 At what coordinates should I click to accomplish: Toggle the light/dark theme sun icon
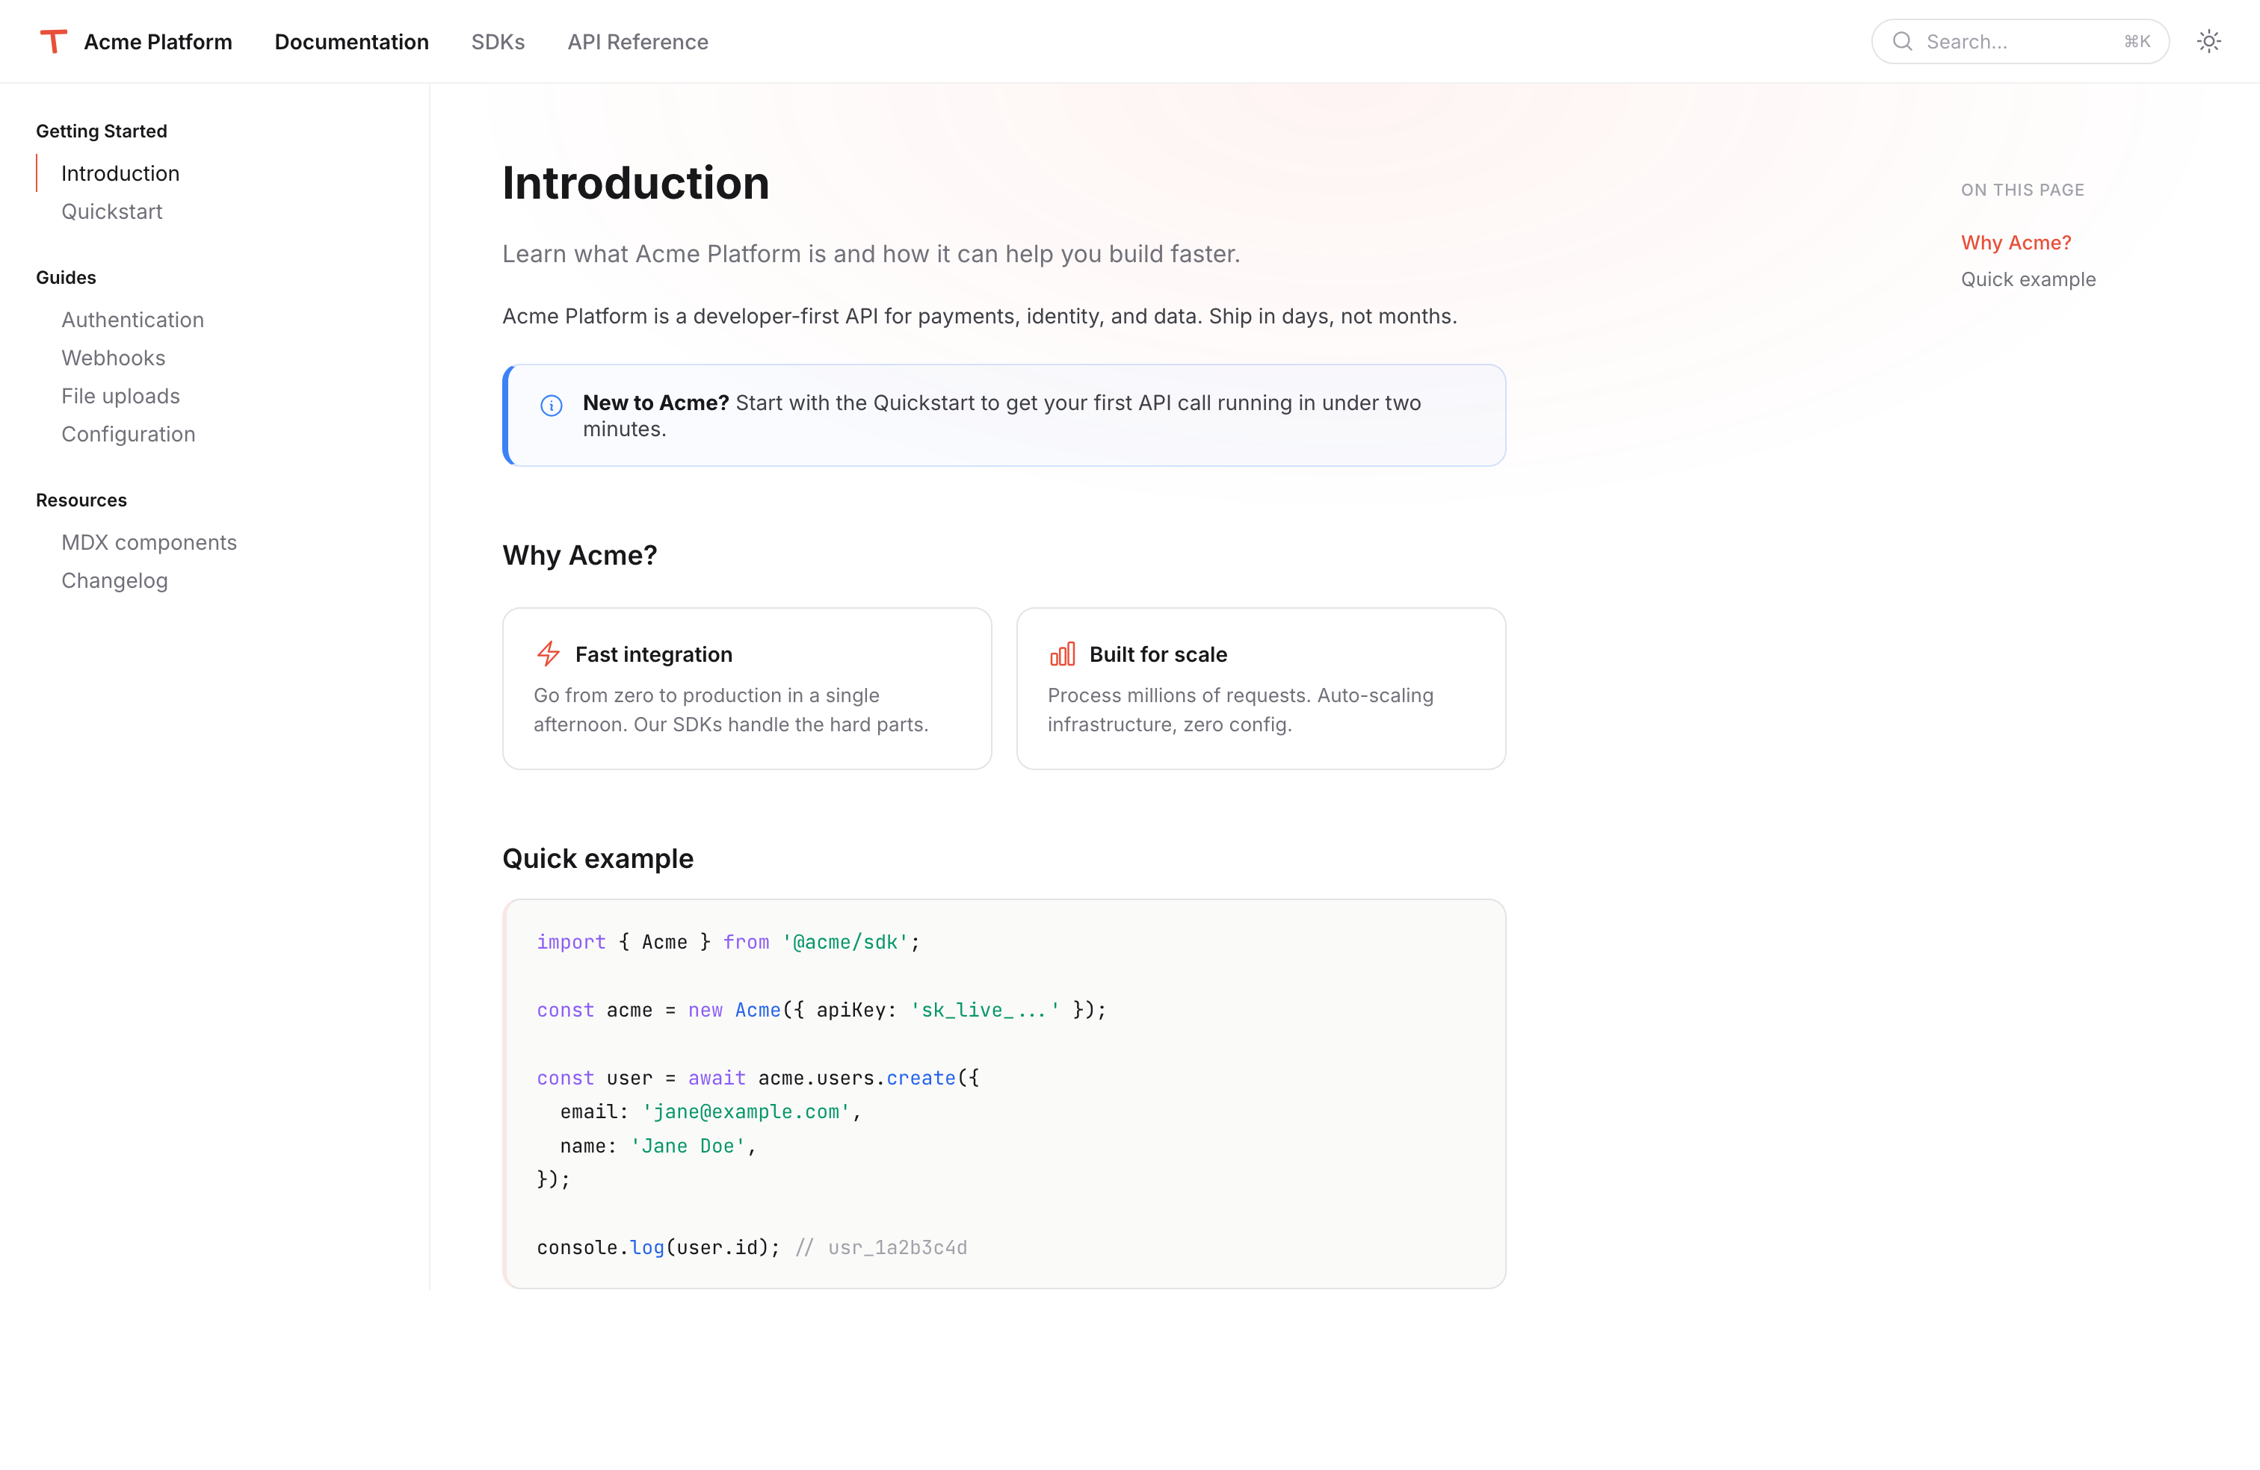[x=2208, y=42]
